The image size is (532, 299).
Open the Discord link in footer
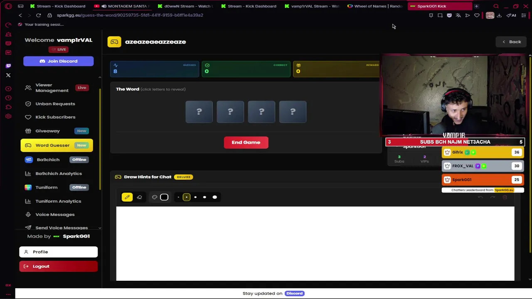[295, 293]
